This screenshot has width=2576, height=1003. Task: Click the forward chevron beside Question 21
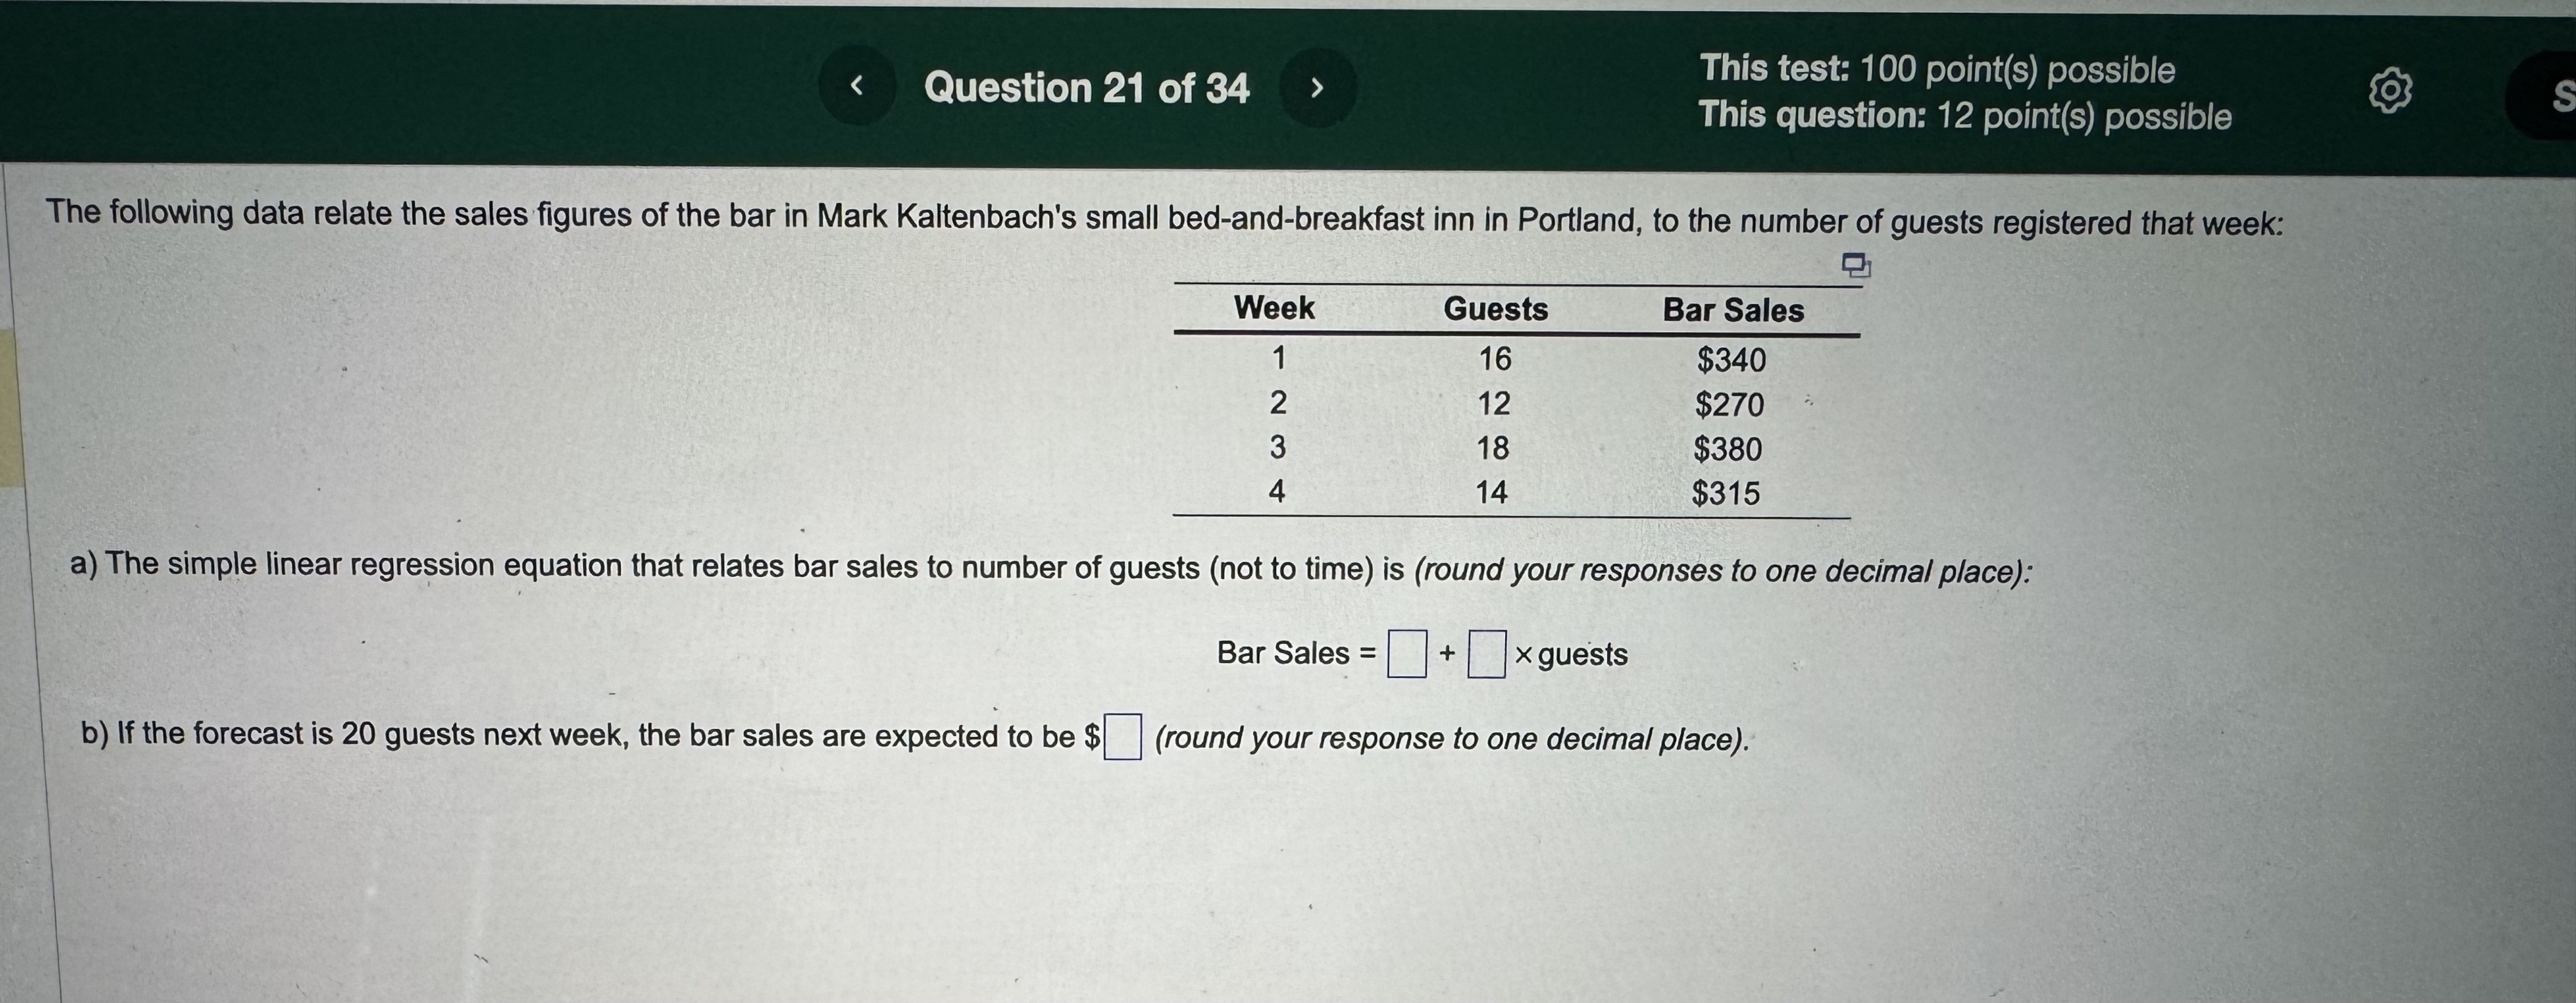(1319, 86)
